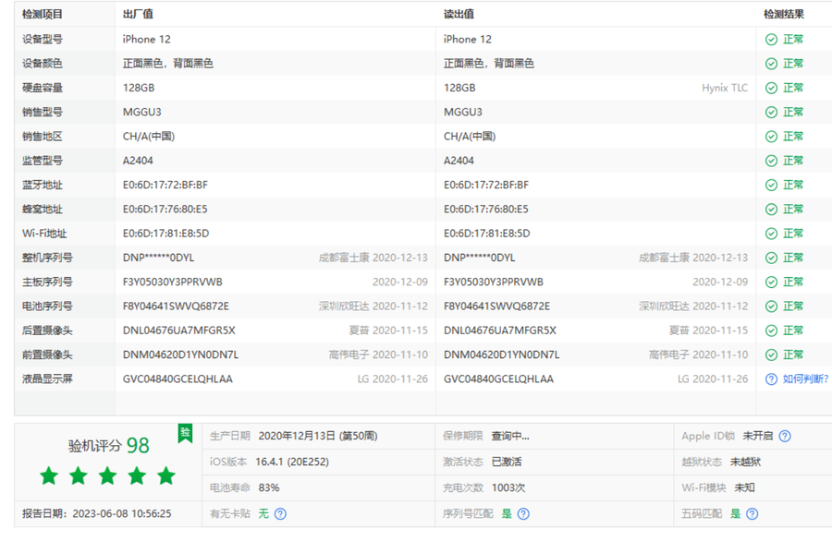Open help icon beside 有无卡贴 无
Viewport: 832px width, 541px height.
point(280,514)
